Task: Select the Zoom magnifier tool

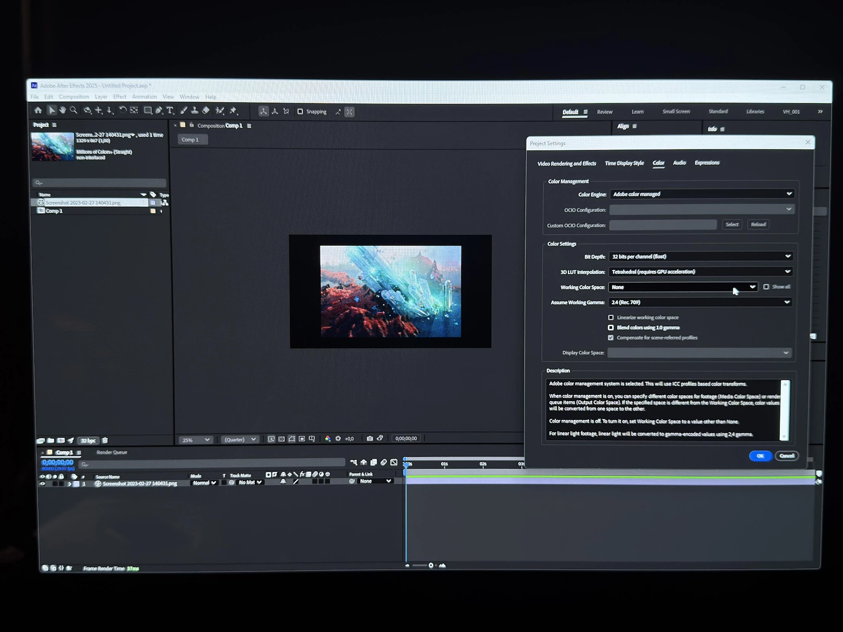Action: tap(74, 110)
